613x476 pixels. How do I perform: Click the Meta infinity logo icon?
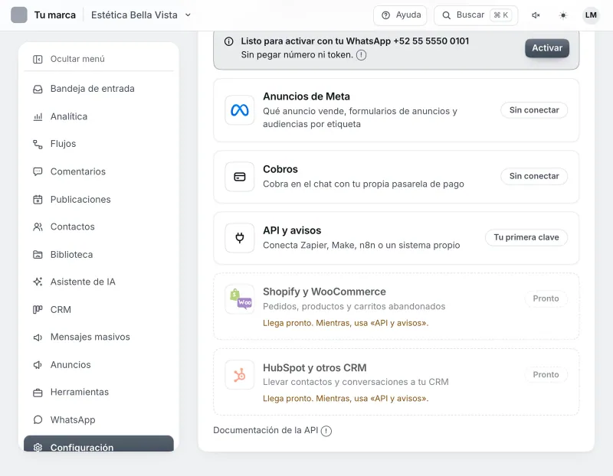pos(240,110)
